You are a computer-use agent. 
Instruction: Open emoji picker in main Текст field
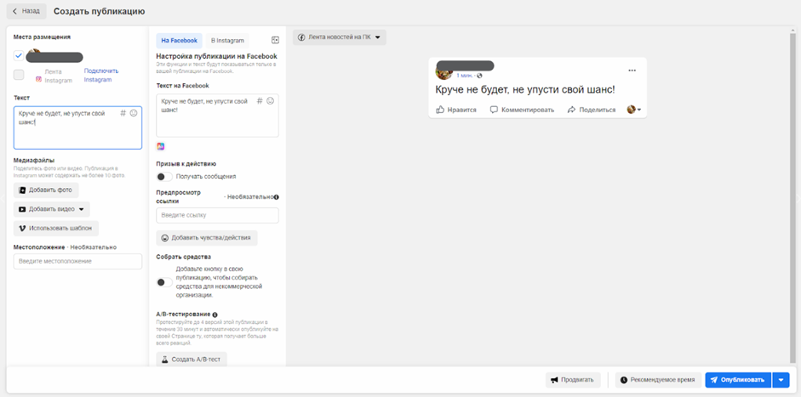(x=134, y=113)
